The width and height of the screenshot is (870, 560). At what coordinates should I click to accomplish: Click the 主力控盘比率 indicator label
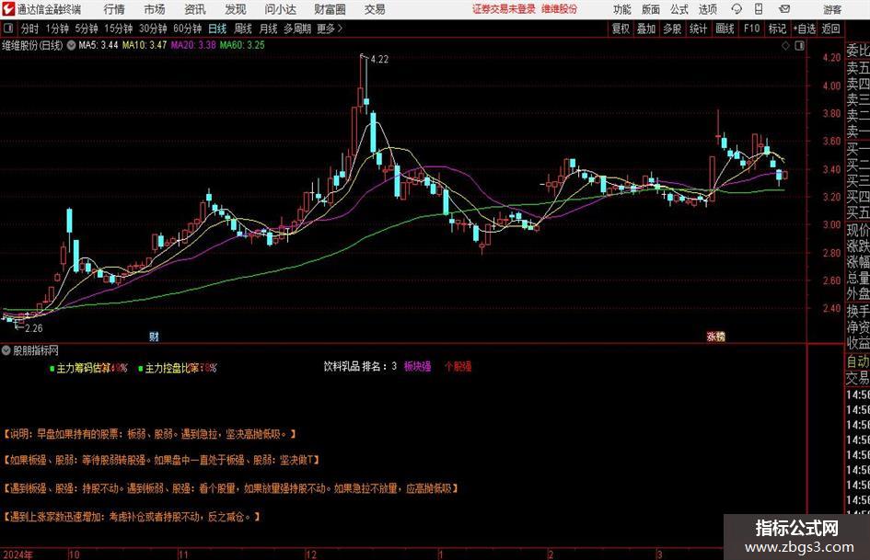[172, 368]
